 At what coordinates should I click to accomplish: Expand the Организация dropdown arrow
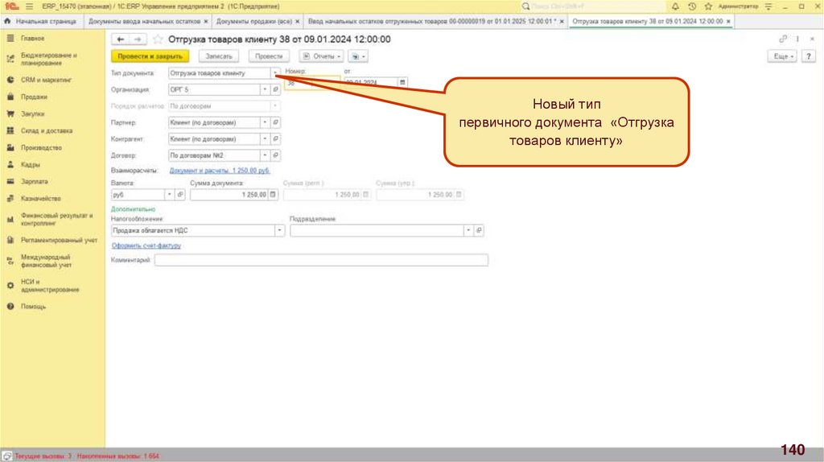tap(265, 89)
